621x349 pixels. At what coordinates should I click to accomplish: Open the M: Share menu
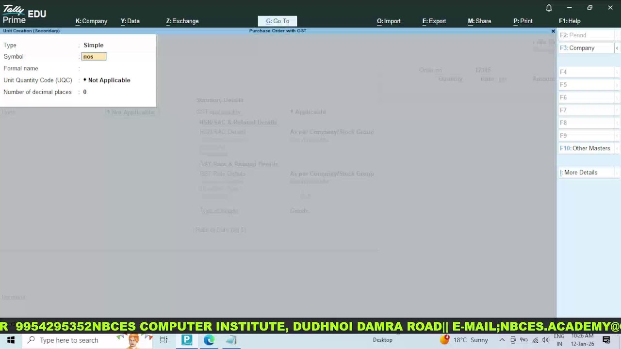tap(479, 21)
